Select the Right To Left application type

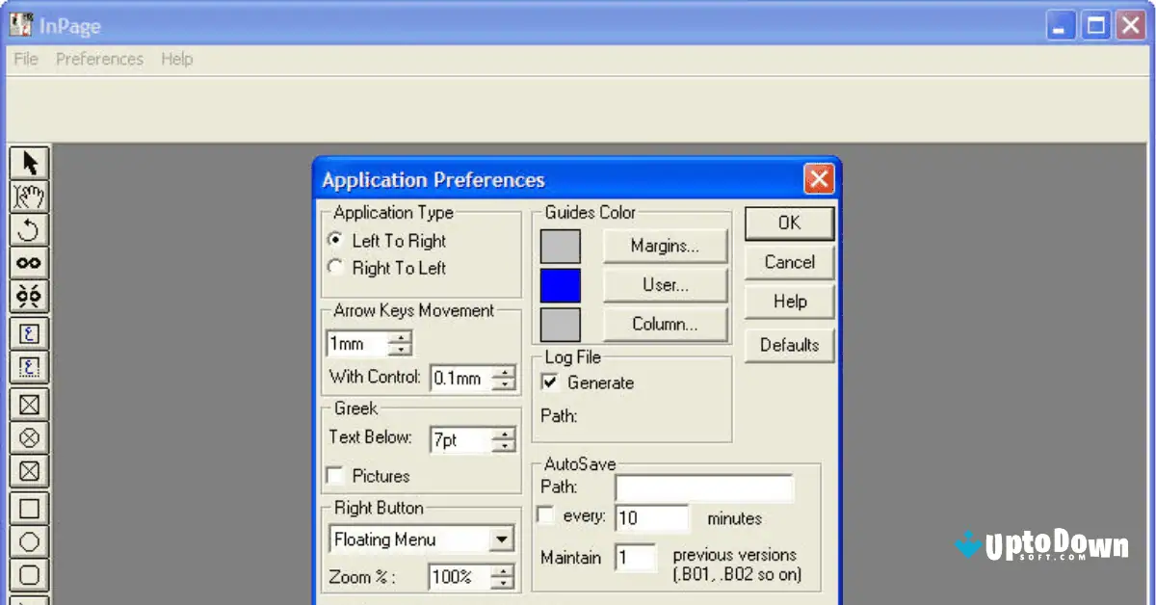pos(334,269)
